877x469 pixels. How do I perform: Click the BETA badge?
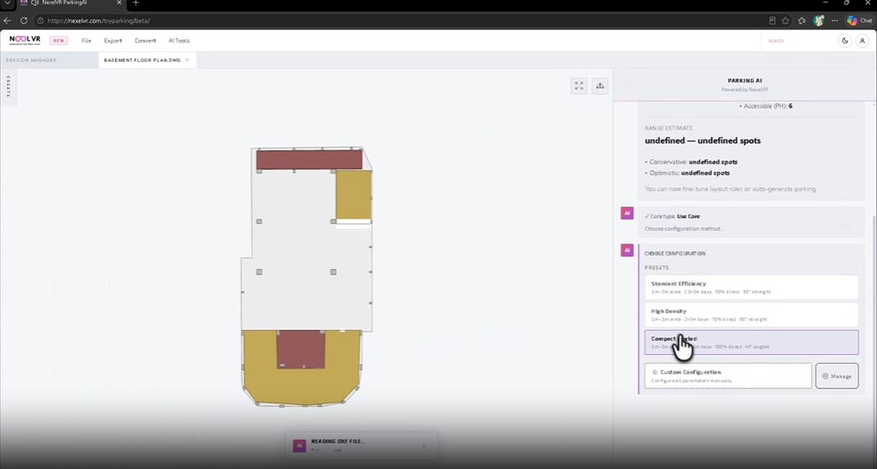coord(58,41)
